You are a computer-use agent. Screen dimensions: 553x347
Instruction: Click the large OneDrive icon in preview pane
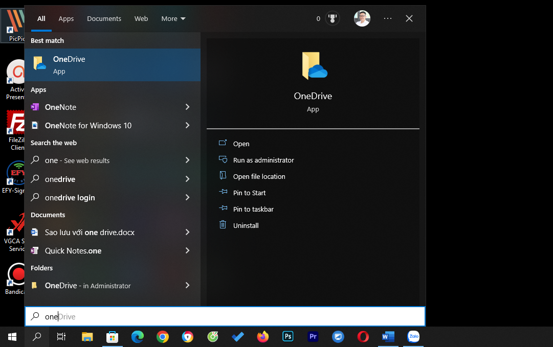click(314, 65)
